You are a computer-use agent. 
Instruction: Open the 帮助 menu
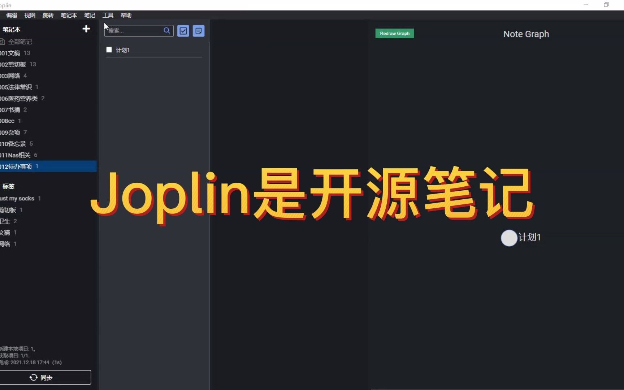coord(126,15)
